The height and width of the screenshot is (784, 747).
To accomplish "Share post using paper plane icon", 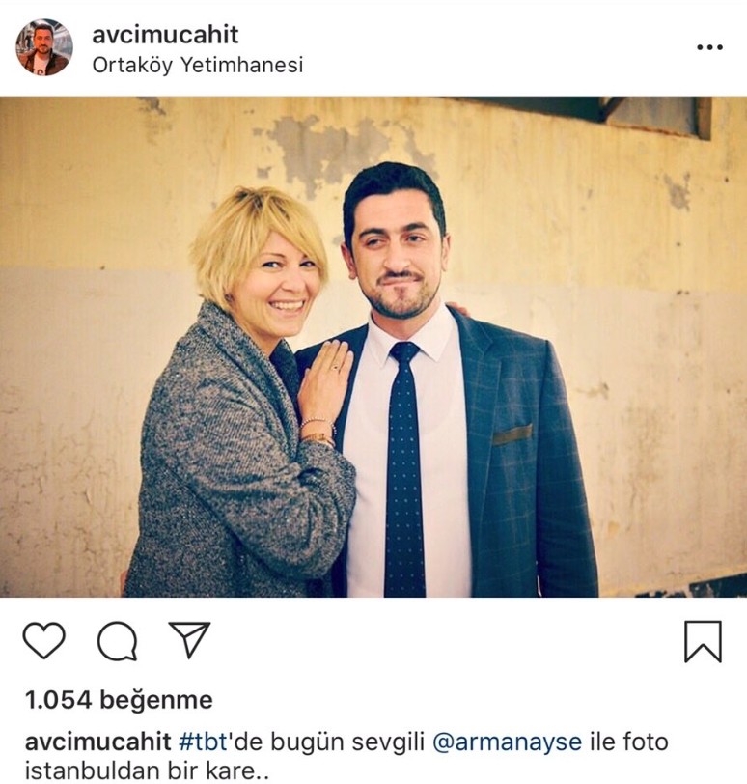I will [x=190, y=639].
